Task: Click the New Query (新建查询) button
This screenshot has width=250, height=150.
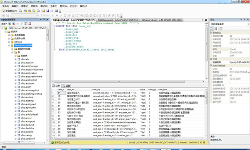Action: tap(10, 11)
